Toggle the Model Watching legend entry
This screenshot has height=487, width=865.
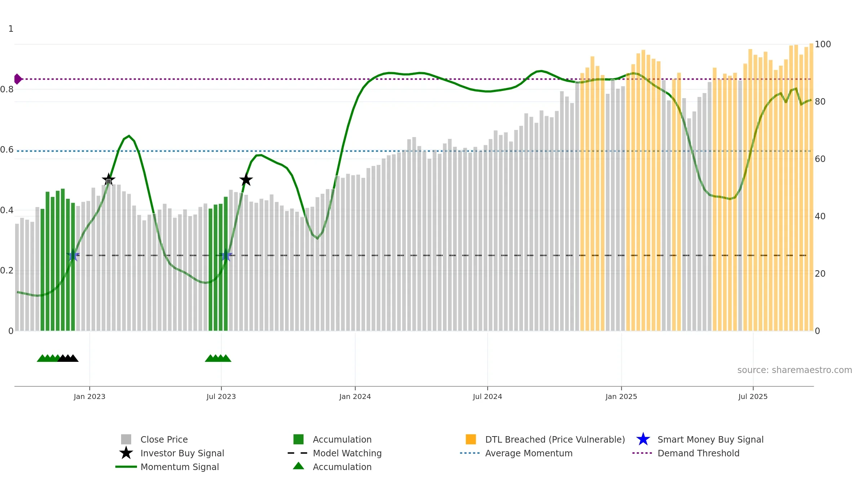point(334,453)
